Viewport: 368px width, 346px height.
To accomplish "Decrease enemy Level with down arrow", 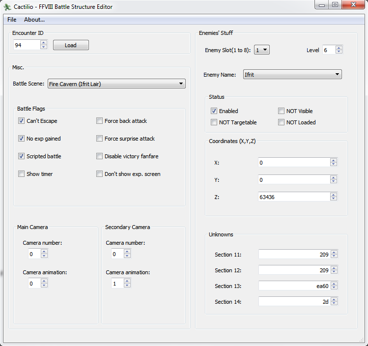I will click(339, 52).
